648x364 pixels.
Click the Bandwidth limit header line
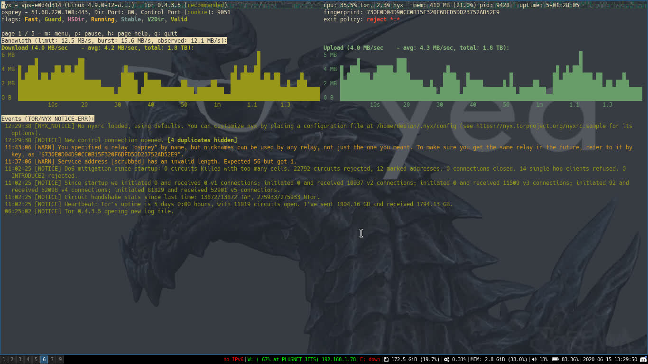coord(114,41)
